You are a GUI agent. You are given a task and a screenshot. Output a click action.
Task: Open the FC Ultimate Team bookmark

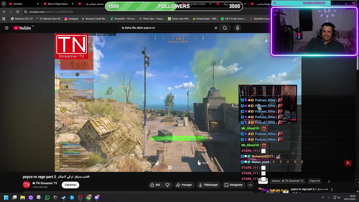click(49, 19)
